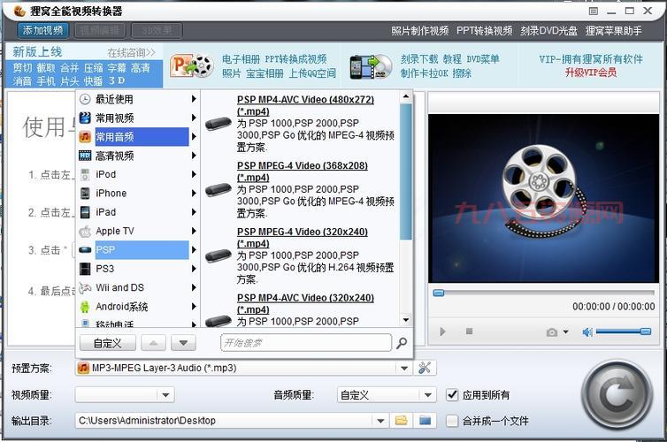Click the music note icon beside 常用音频

tap(85, 137)
